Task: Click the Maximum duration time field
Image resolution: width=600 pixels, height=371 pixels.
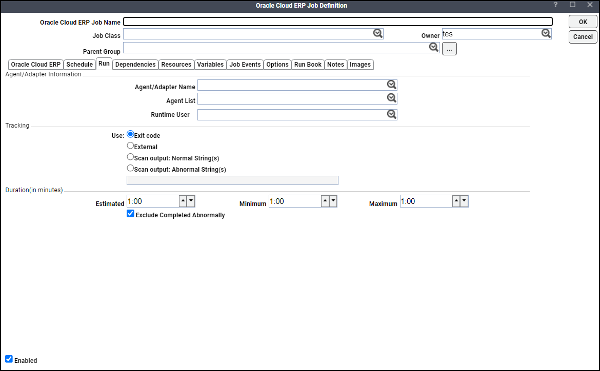Action: (x=426, y=201)
